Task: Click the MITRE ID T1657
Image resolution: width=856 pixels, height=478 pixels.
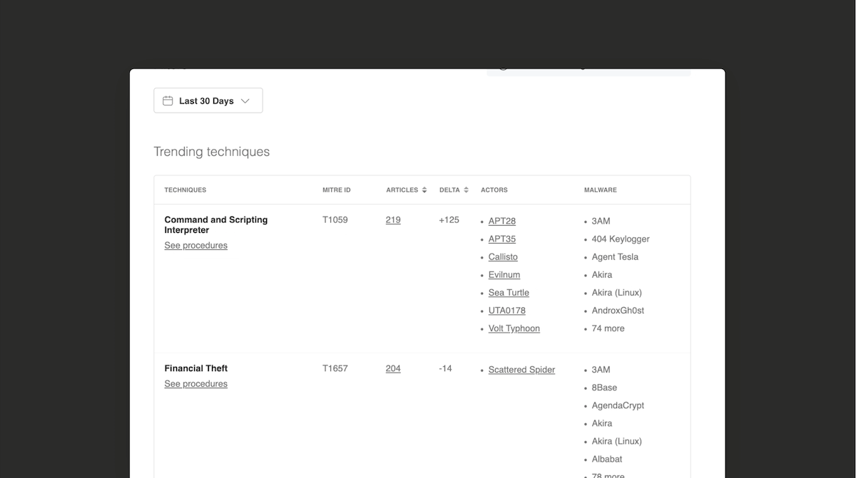Action: coord(335,368)
